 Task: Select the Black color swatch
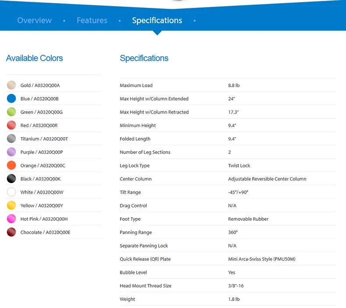click(11, 179)
